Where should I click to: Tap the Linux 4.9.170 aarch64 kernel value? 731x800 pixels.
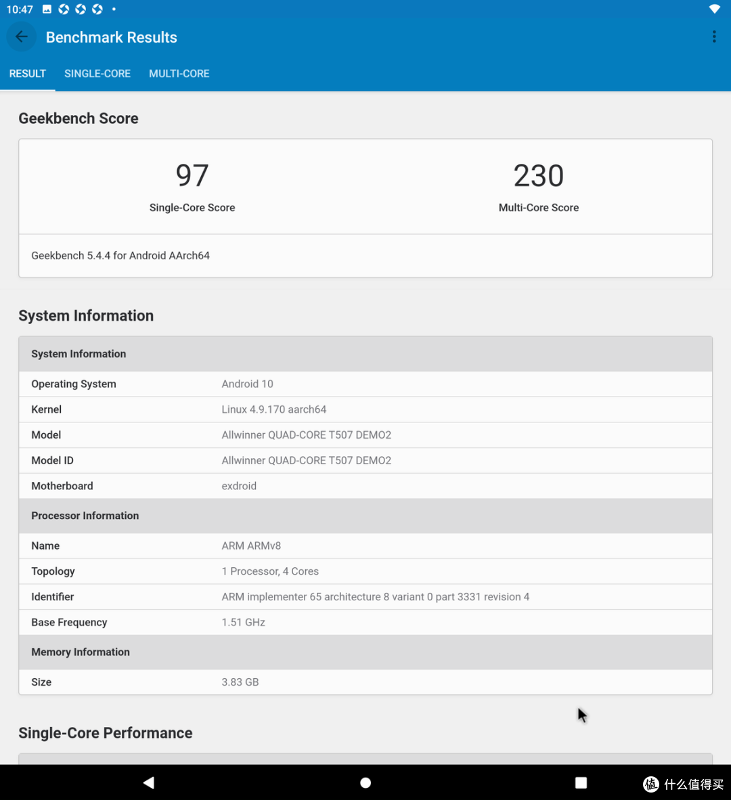(x=274, y=409)
